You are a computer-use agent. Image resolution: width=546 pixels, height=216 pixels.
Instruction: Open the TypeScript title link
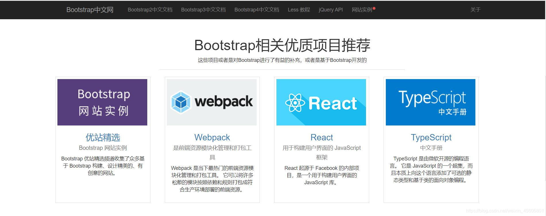tap(431, 138)
